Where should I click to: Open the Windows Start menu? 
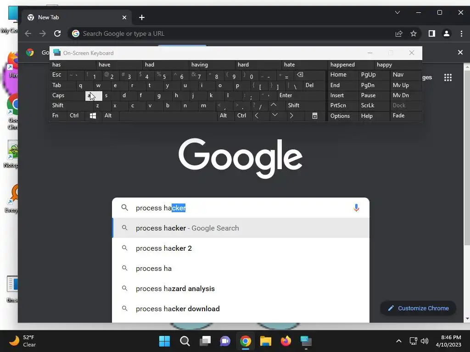tap(164, 341)
